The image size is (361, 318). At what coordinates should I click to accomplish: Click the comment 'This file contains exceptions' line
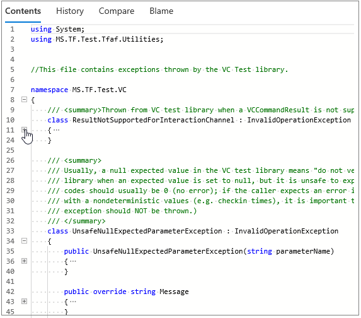(x=159, y=69)
